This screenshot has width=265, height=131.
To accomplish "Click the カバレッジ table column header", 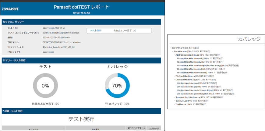I will 154,129.
